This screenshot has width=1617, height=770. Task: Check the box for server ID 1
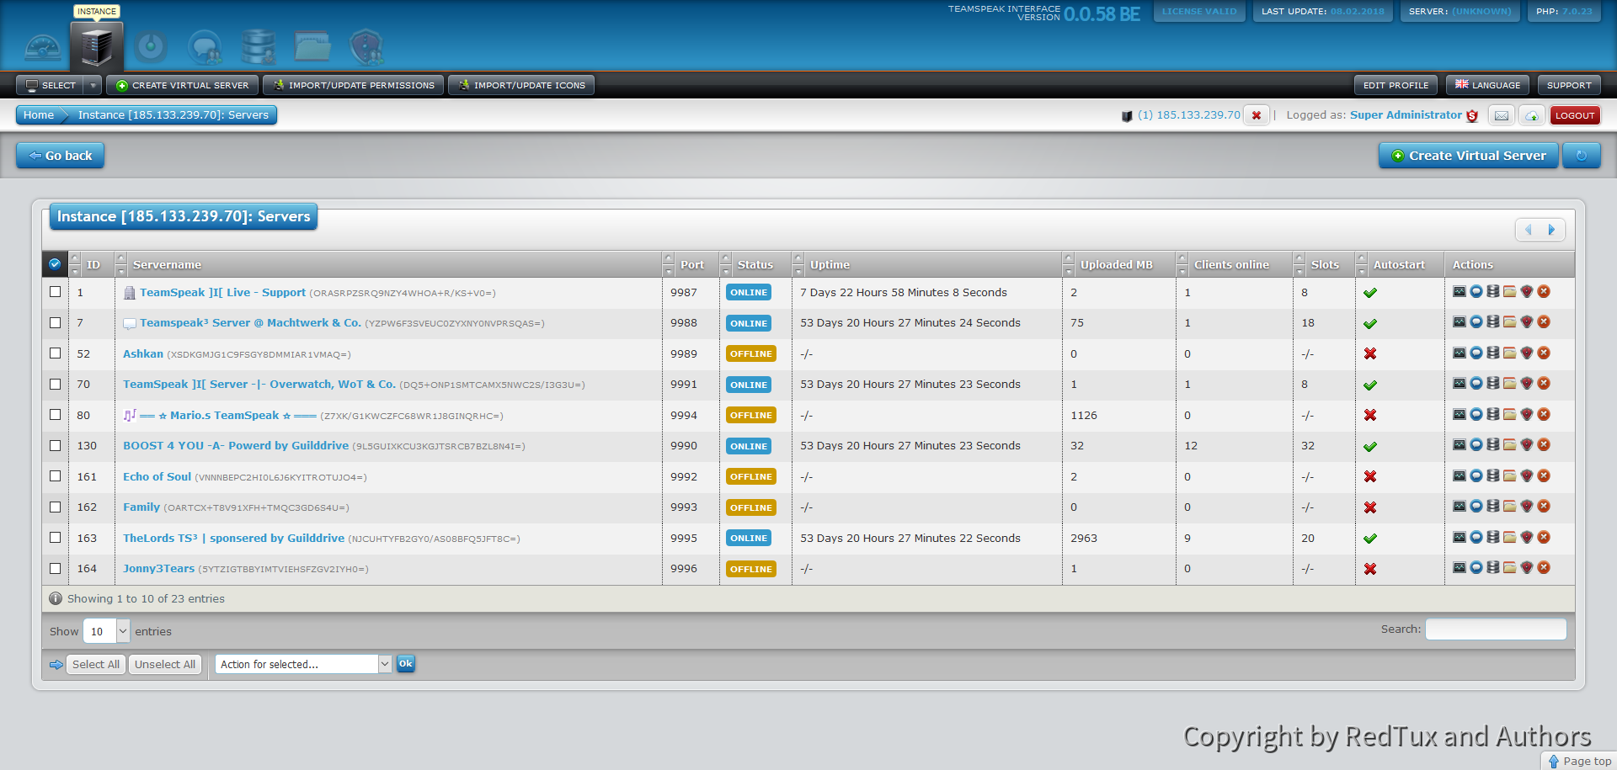click(55, 292)
